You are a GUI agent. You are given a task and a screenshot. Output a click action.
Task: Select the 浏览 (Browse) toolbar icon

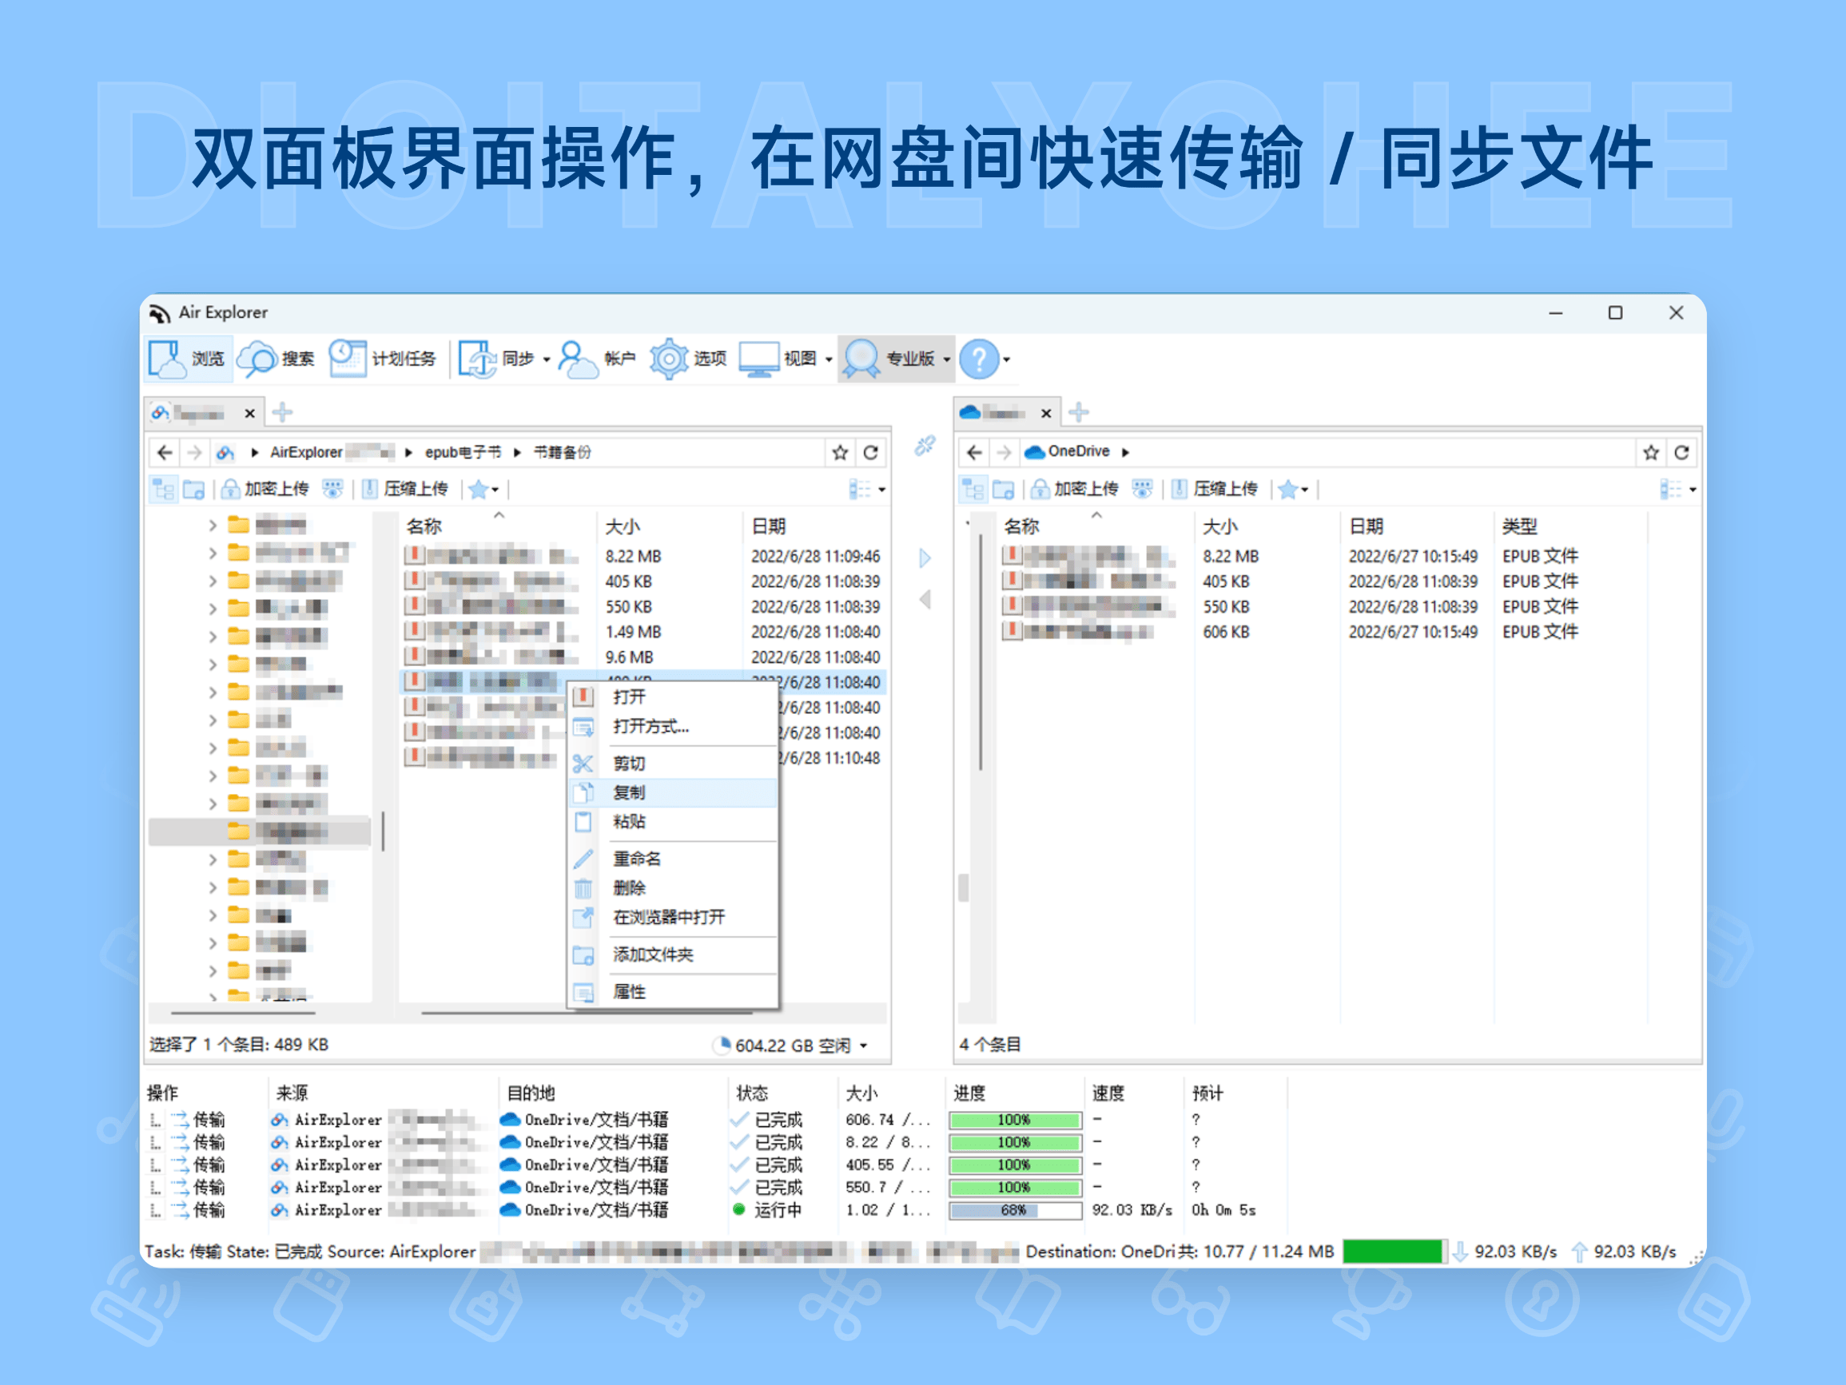(189, 359)
